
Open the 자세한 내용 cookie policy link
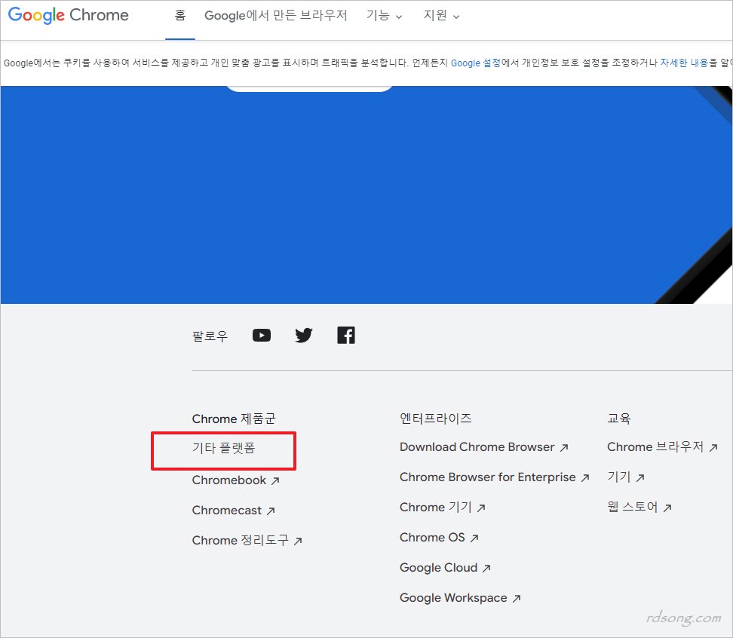[x=682, y=63]
